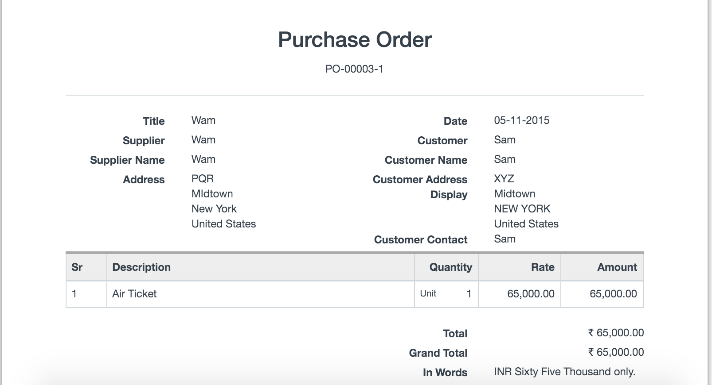The height and width of the screenshot is (385, 712).
Task: Click the "Rate" column header
Action: pos(543,267)
